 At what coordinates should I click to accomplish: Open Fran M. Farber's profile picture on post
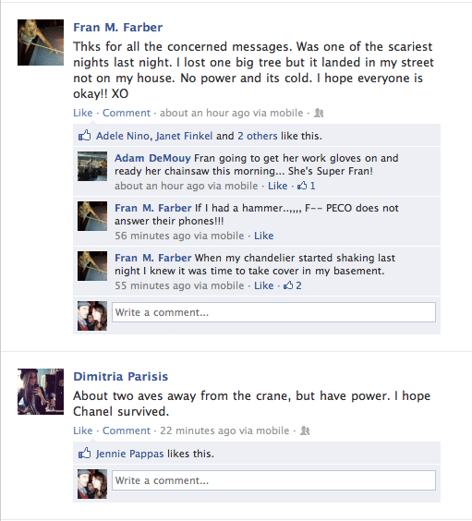pos(41,42)
